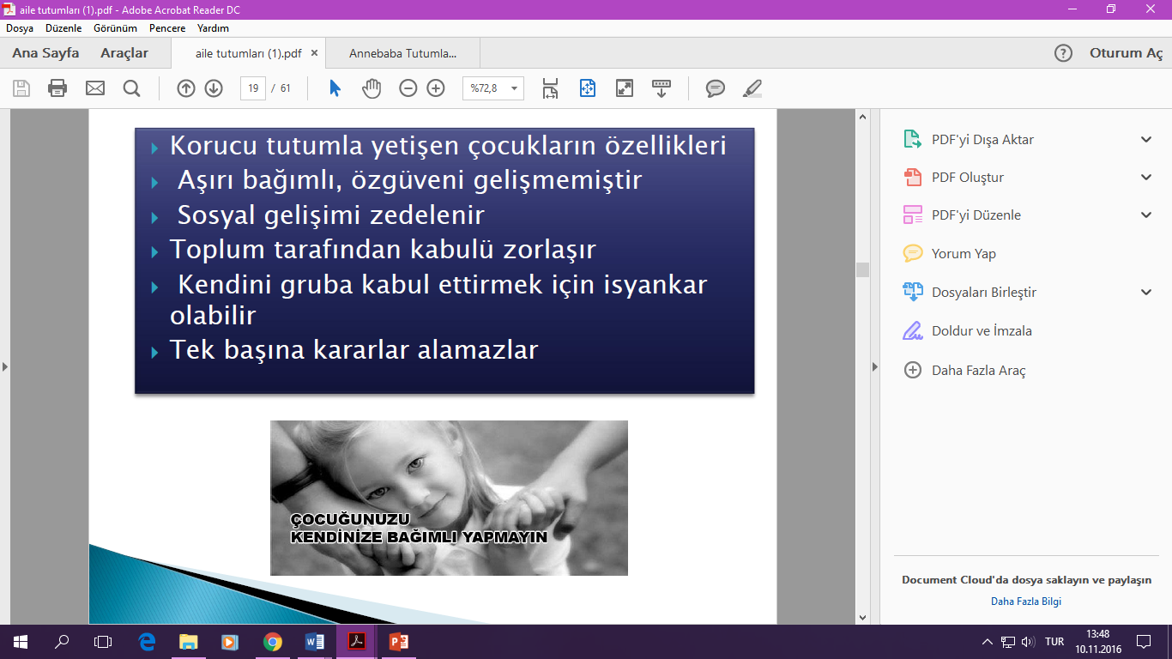The width and height of the screenshot is (1172, 659).
Task: Open the Dosya menu
Action: 20,28
